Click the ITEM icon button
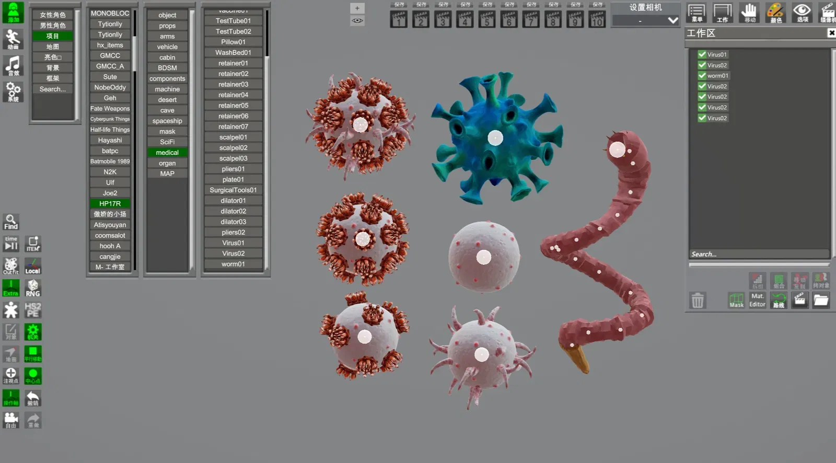Viewport: 836px width, 463px height. point(33,244)
